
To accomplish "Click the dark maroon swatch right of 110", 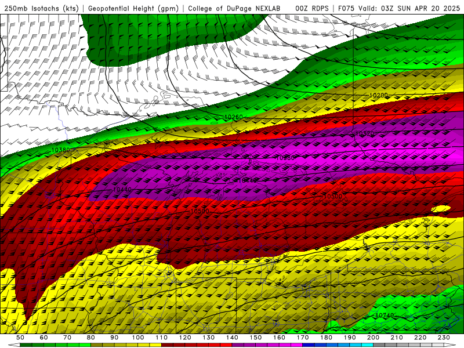I will pos(168,345).
